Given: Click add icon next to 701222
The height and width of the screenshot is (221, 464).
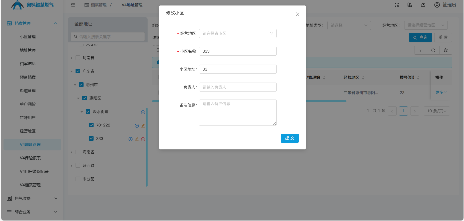Looking at the screenshot, I should click(137, 126).
